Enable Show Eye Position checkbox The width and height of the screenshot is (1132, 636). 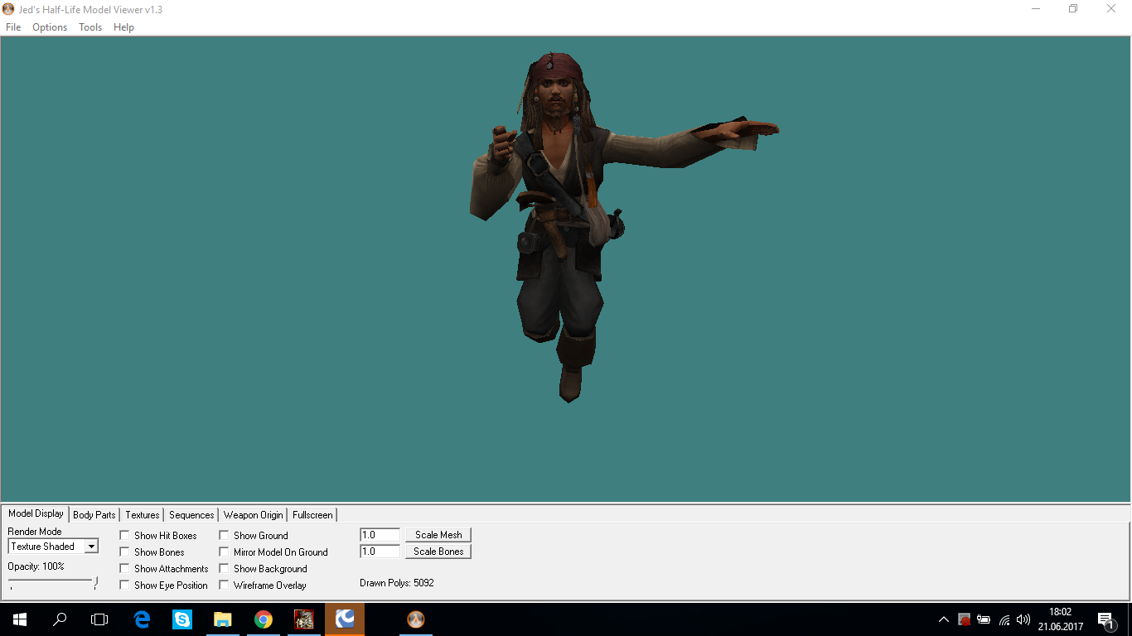coord(125,585)
